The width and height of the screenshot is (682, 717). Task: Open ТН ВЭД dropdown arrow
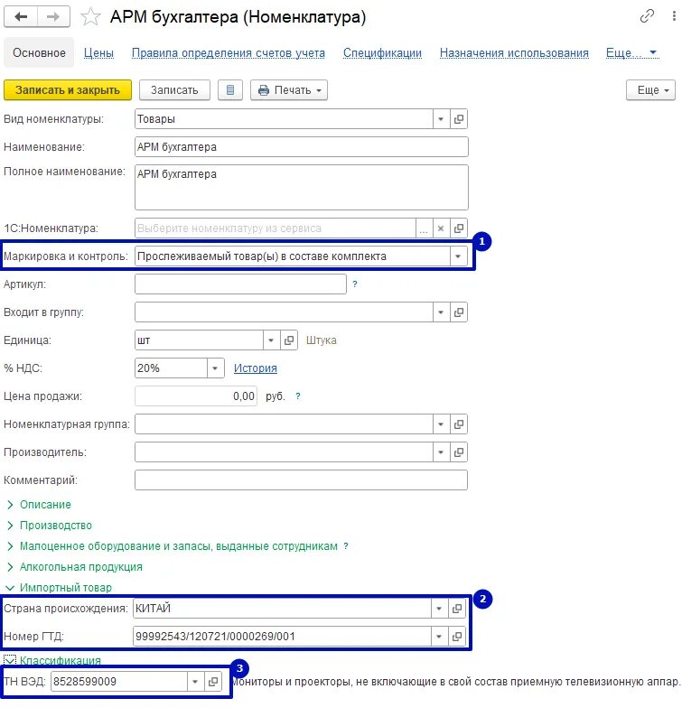tap(195, 682)
